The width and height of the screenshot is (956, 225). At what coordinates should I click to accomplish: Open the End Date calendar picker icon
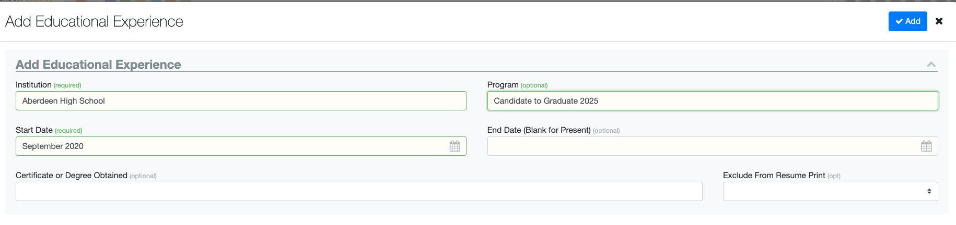[x=927, y=146]
